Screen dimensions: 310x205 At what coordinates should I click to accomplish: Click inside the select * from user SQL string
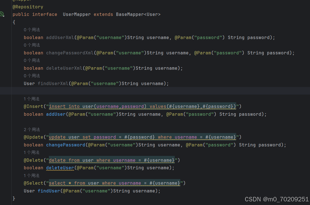pyautogui.click(x=115, y=183)
